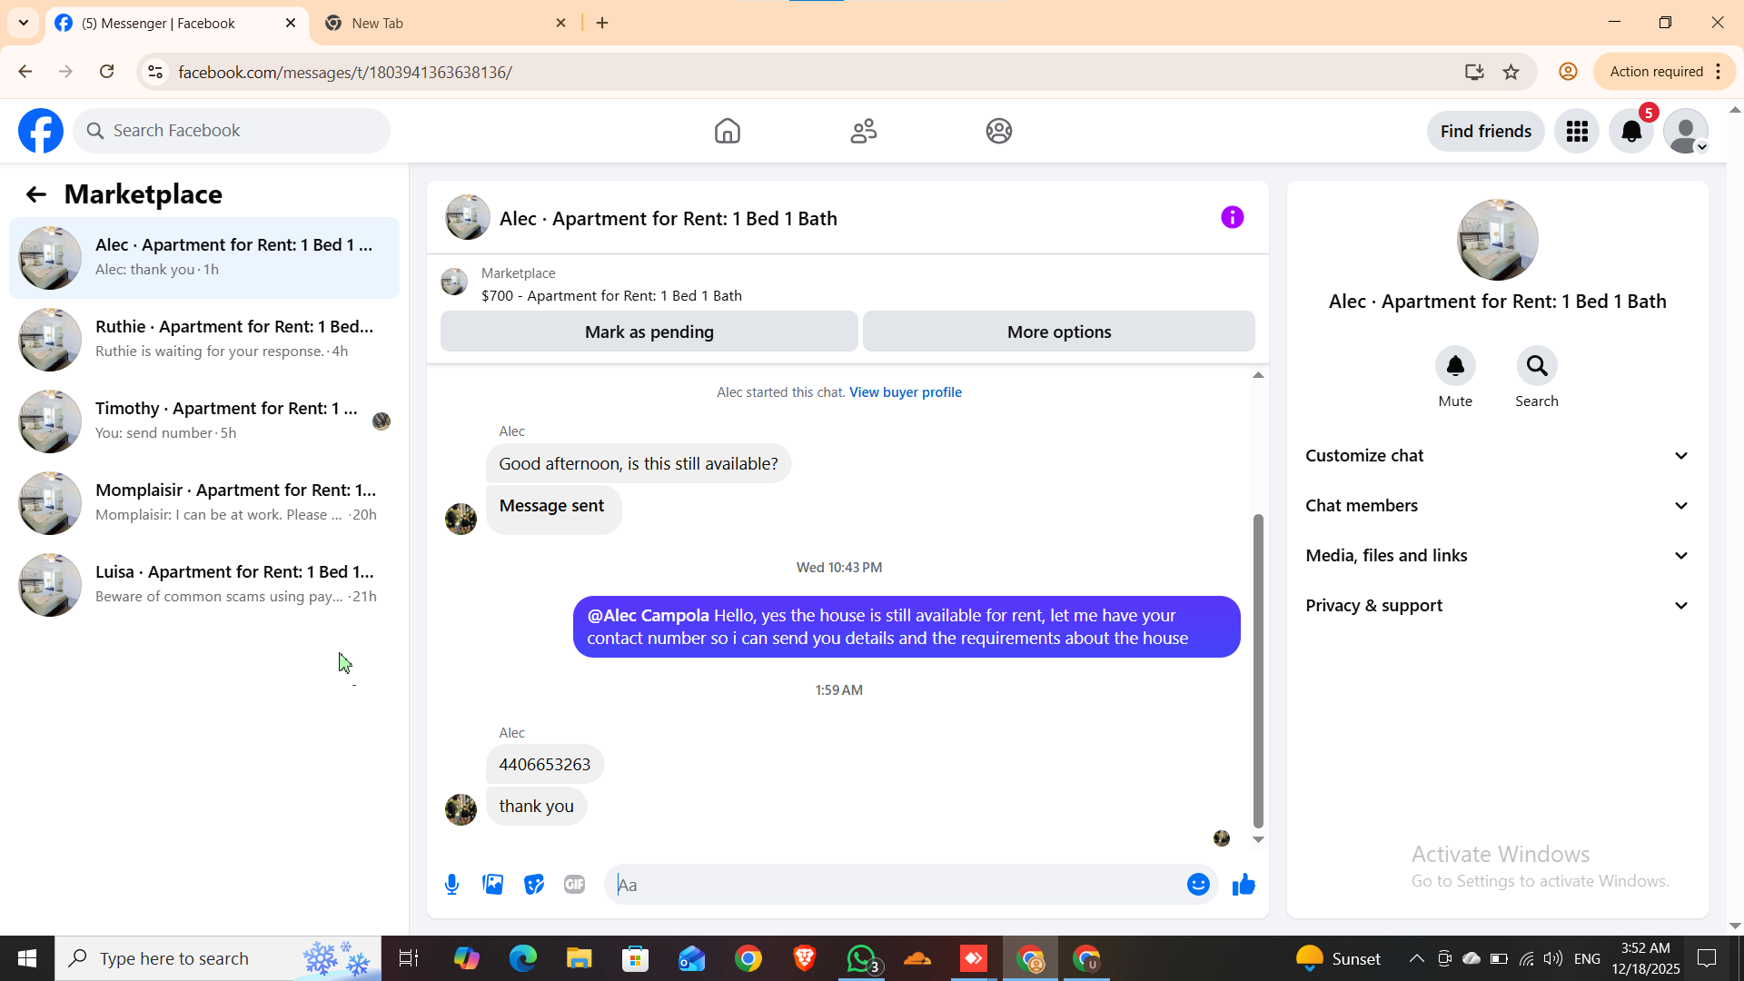Open the View buyer profile link

tap(906, 392)
